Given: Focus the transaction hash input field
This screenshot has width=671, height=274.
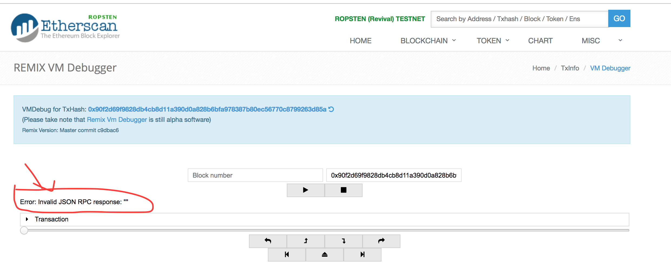Looking at the screenshot, I should coord(394,175).
